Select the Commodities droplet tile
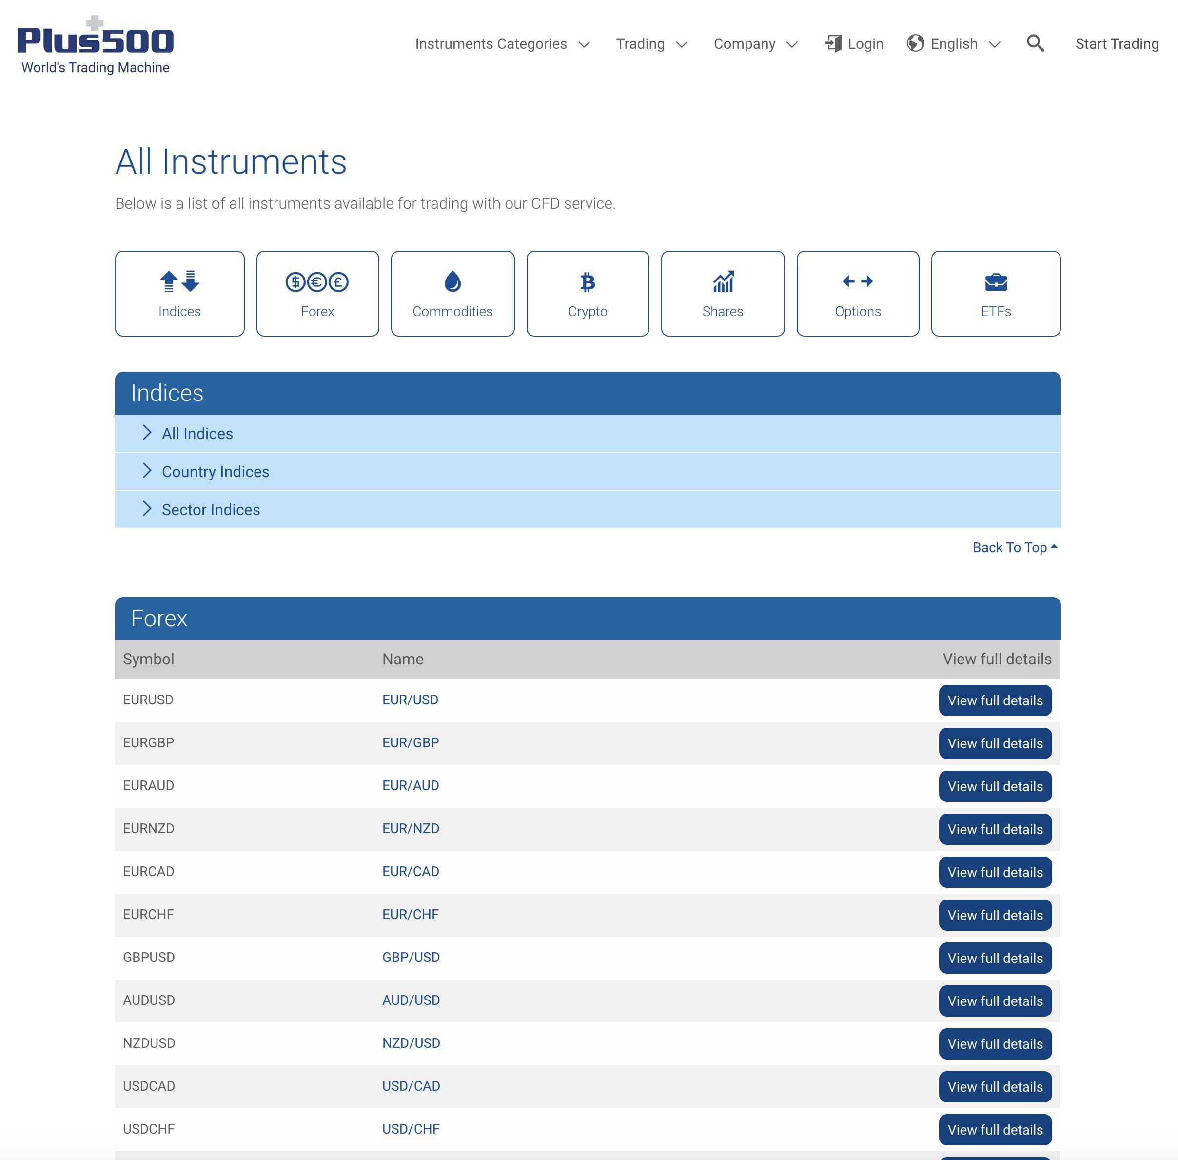 tap(452, 293)
